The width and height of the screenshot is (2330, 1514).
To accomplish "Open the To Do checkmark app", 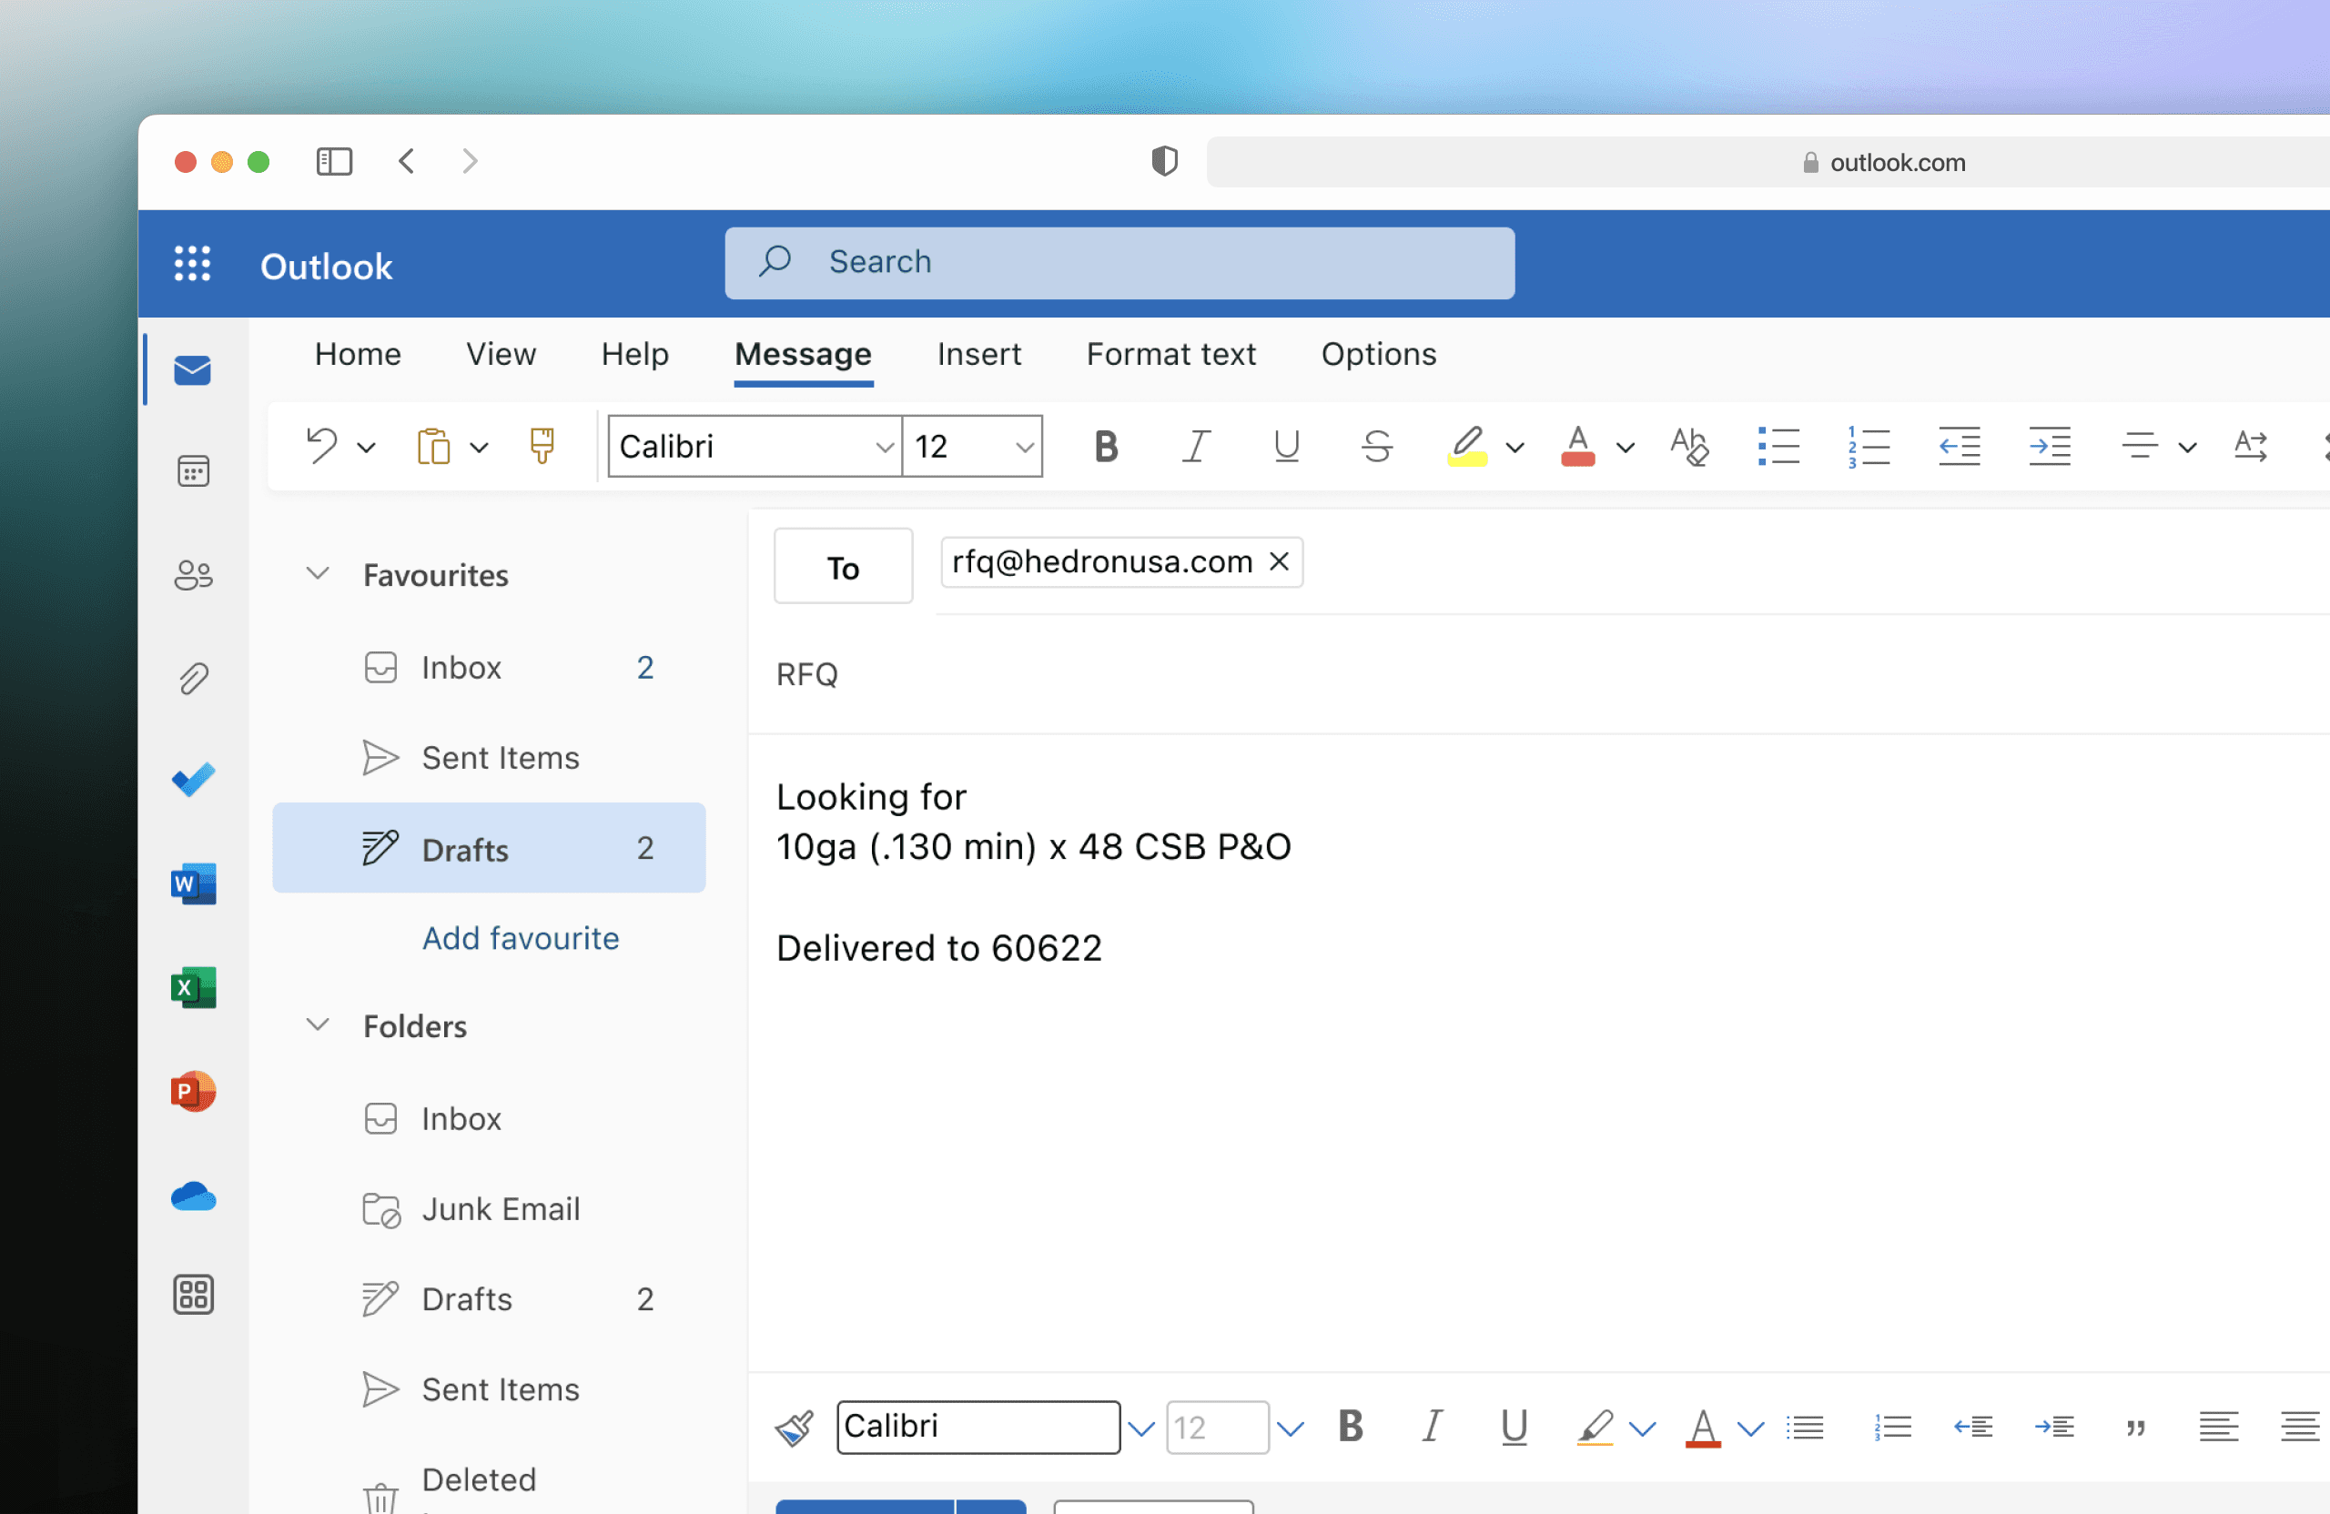I will tap(193, 780).
